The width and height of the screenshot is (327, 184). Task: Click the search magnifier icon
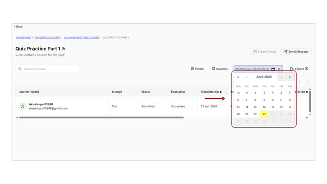click(20, 69)
